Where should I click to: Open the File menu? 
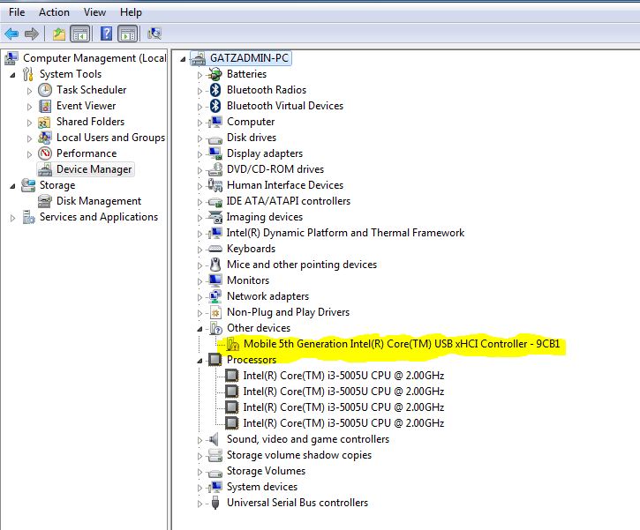coord(17,12)
